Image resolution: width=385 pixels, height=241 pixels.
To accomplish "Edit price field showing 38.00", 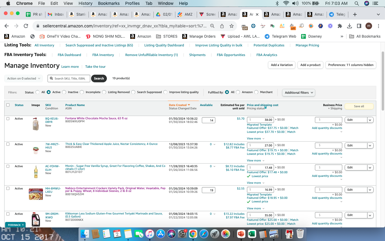I will [260, 120].
